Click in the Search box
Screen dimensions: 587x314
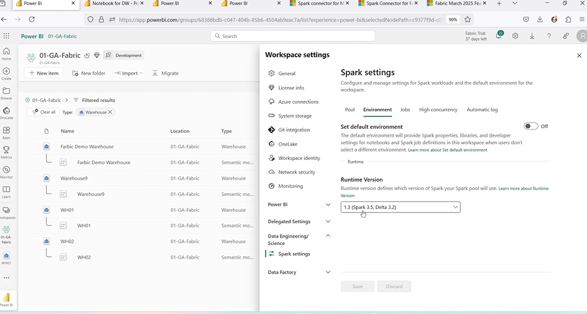click(x=293, y=36)
